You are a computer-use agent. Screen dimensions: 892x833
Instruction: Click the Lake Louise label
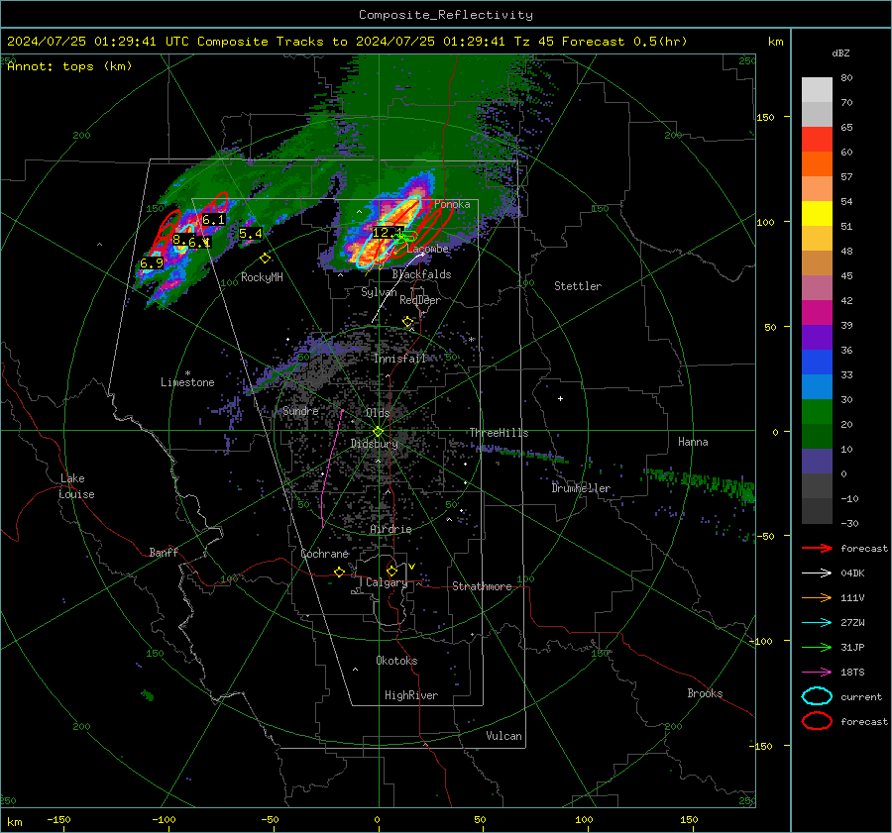coord(77,486)
